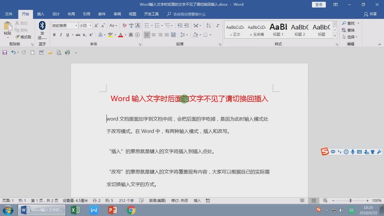Toggle insert/overtype mode (插入) in status bar

click(x=197, y=201)
